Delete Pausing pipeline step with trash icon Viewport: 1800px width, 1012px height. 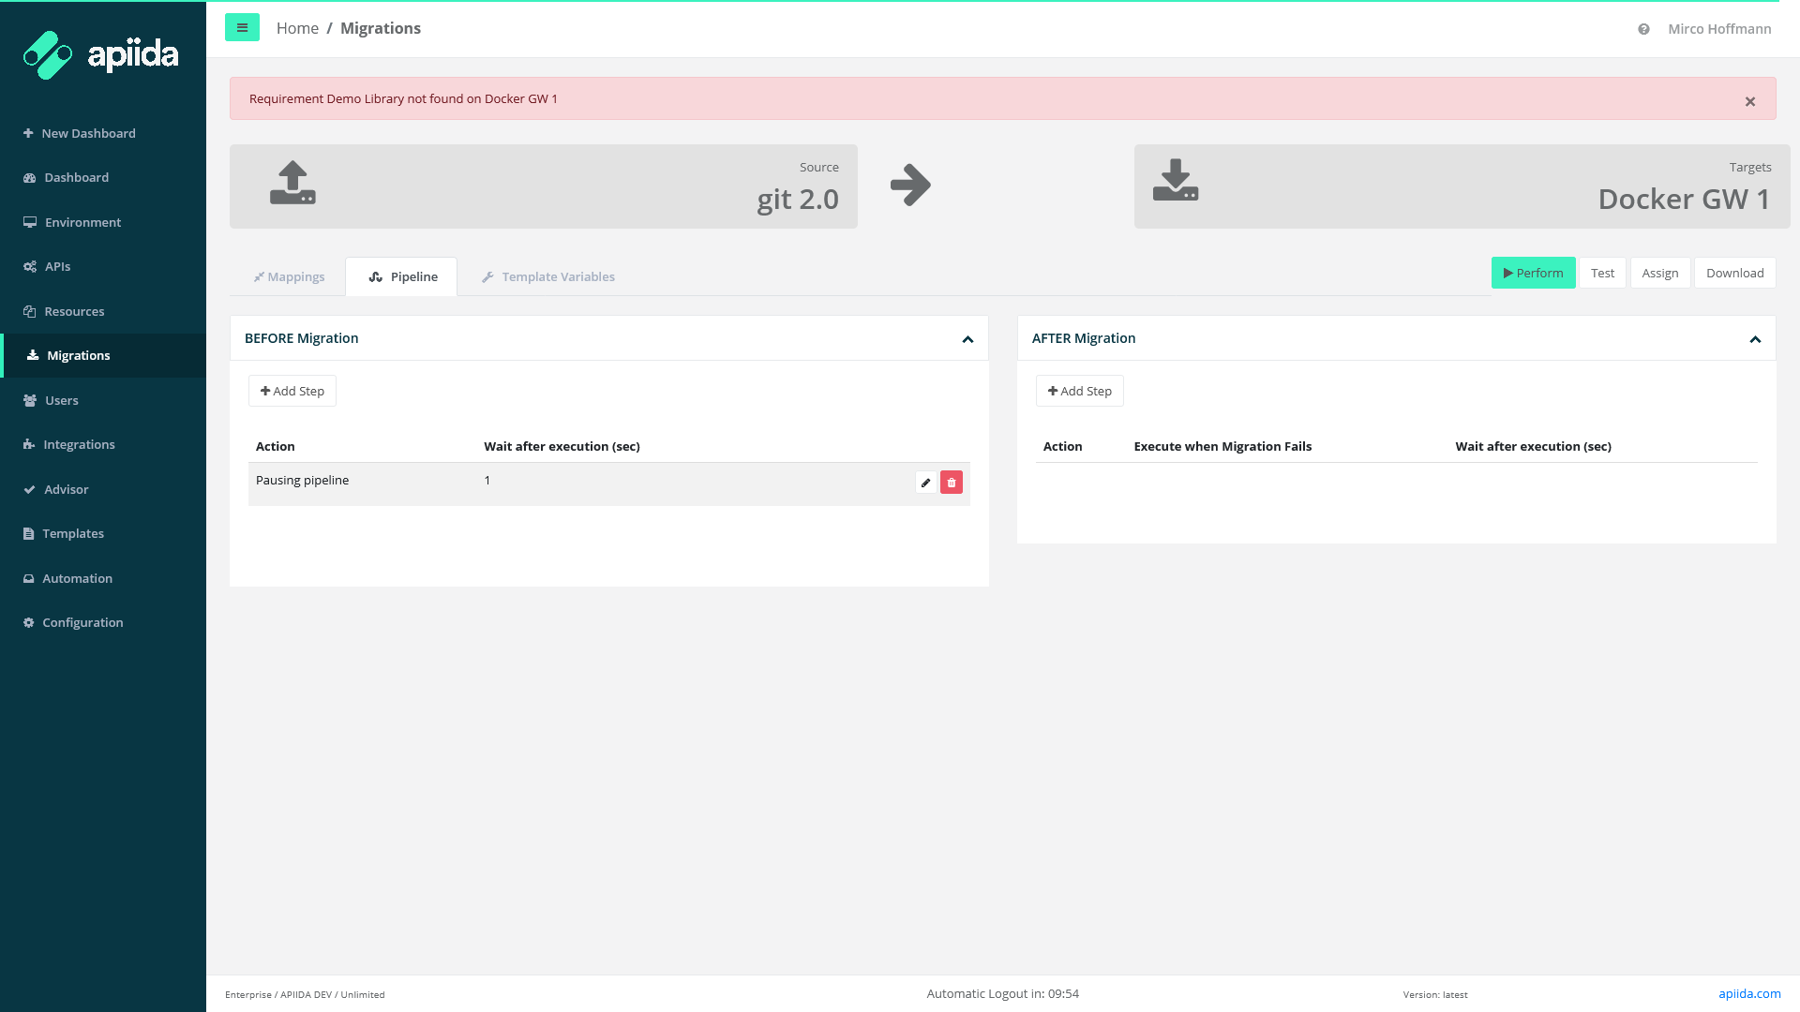tap(952, 483)
